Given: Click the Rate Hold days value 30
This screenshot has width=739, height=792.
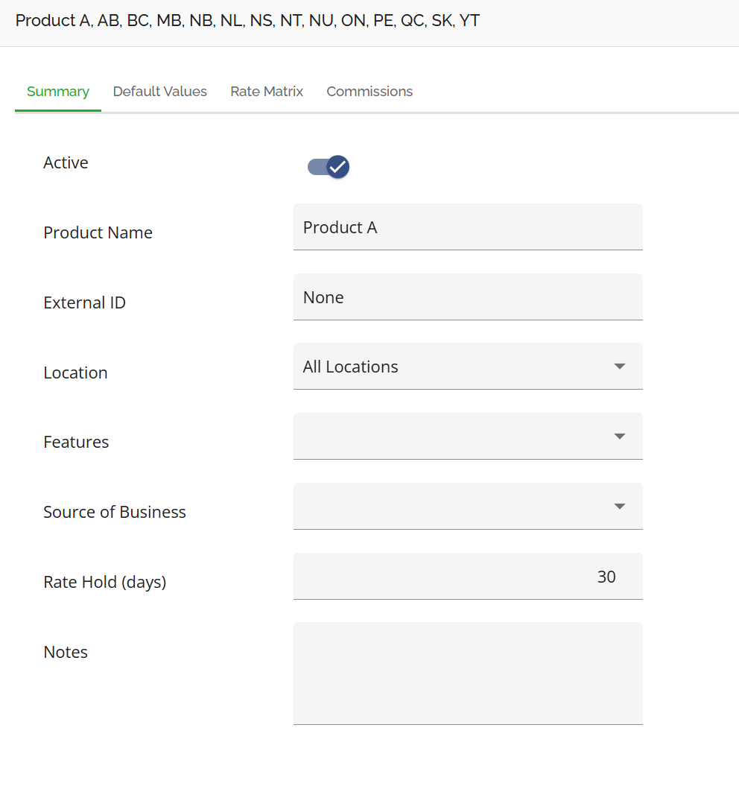Looking at the screenshot, I should [606, 577].
